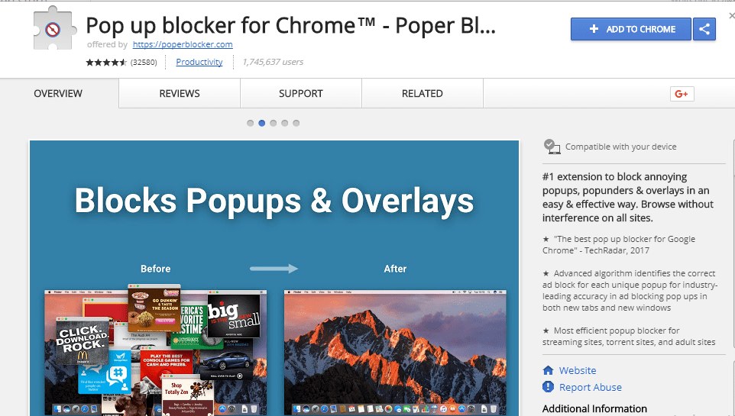735x416 pixels.
Task: Click the 'Most efficient popup blocker' paragraph
Action: [x=629, y=337]
